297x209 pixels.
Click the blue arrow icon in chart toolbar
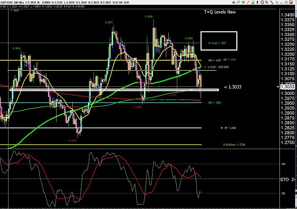[233, 2]
